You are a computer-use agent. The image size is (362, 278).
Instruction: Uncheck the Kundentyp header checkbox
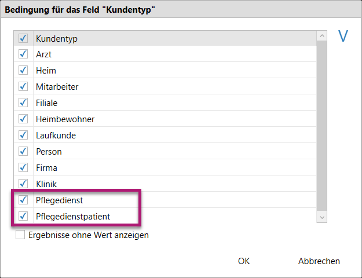24,38
